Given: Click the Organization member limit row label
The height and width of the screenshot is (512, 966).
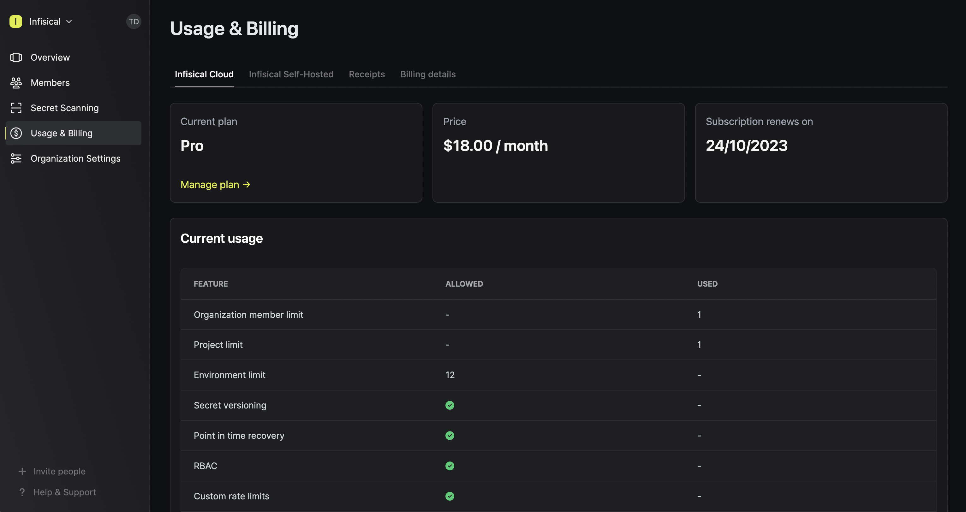Looking at the screenshot, I should click(248, 315).
